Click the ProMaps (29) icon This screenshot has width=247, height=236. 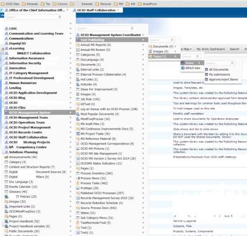78,188
